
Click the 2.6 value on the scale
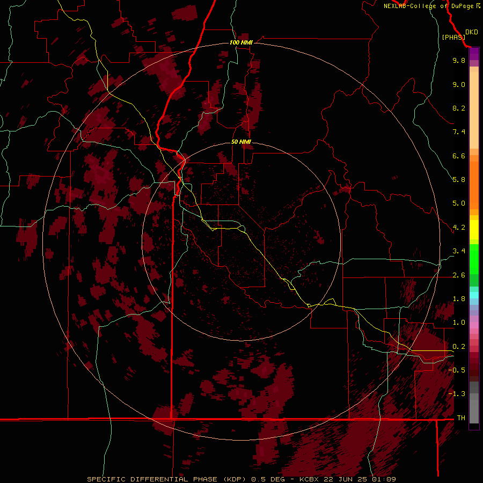(x=459, y=275)
